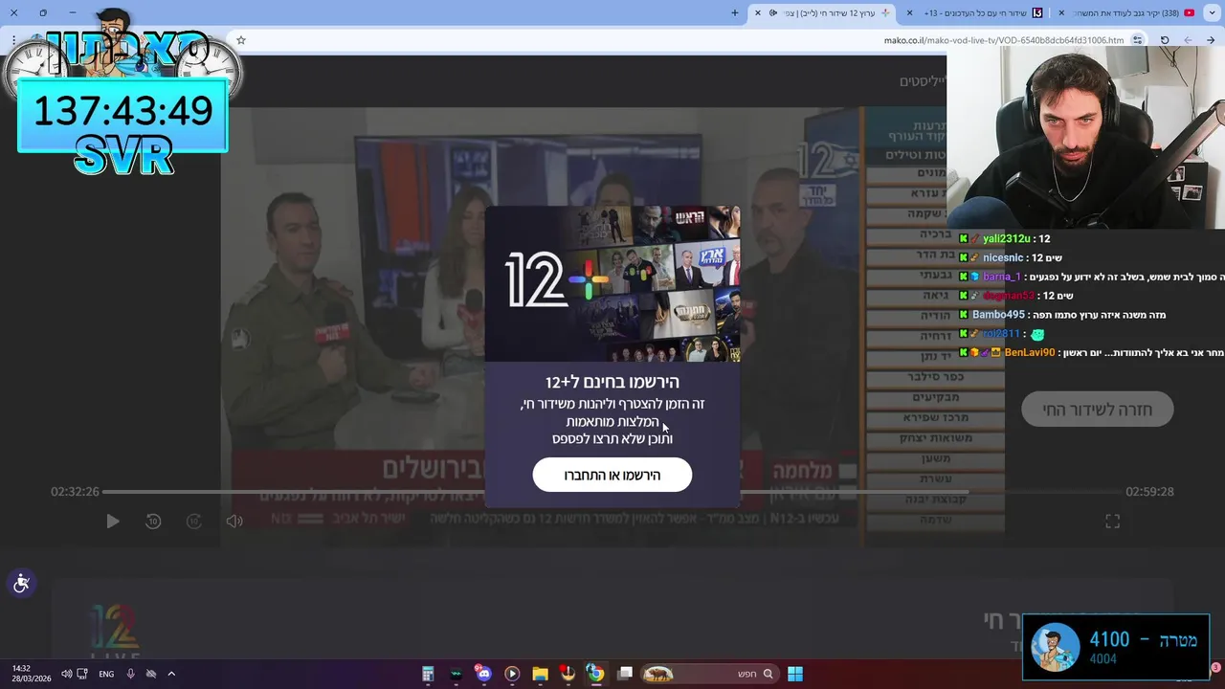Play the video with the play button

click(112, 522)
